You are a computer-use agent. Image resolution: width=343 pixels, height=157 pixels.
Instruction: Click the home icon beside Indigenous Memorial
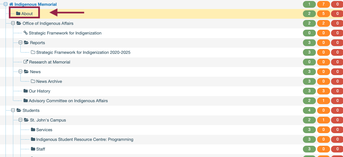(x=11, y=4)
